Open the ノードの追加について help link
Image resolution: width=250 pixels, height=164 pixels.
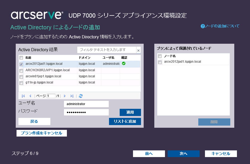[x=222, y=26]
